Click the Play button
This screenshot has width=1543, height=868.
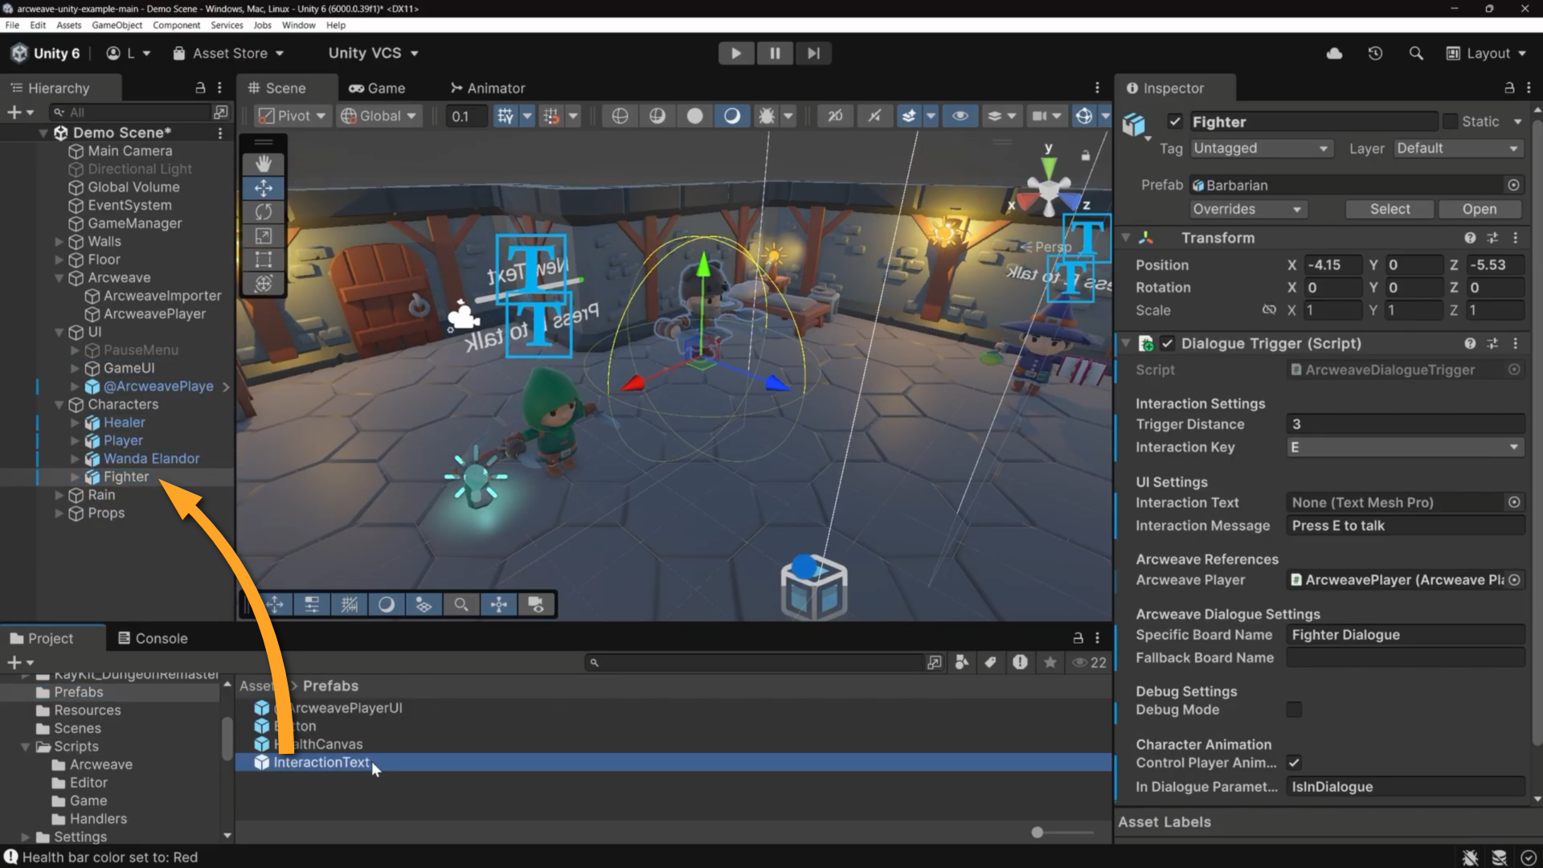736,53
